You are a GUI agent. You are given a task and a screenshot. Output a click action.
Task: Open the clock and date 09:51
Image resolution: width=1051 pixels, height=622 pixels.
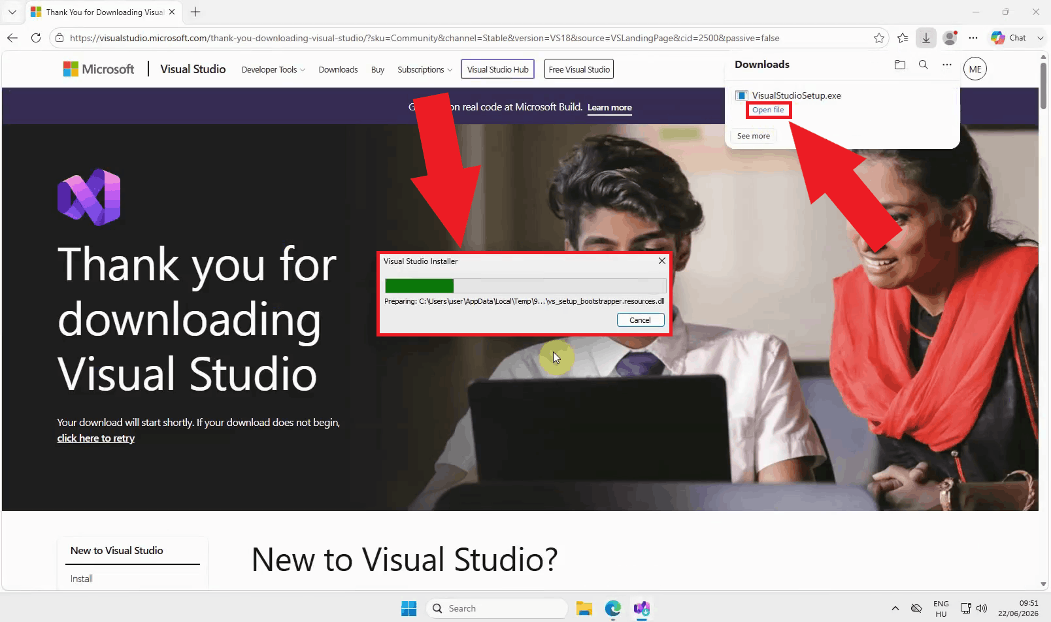pyautogui.click(x=1018, y=608)
